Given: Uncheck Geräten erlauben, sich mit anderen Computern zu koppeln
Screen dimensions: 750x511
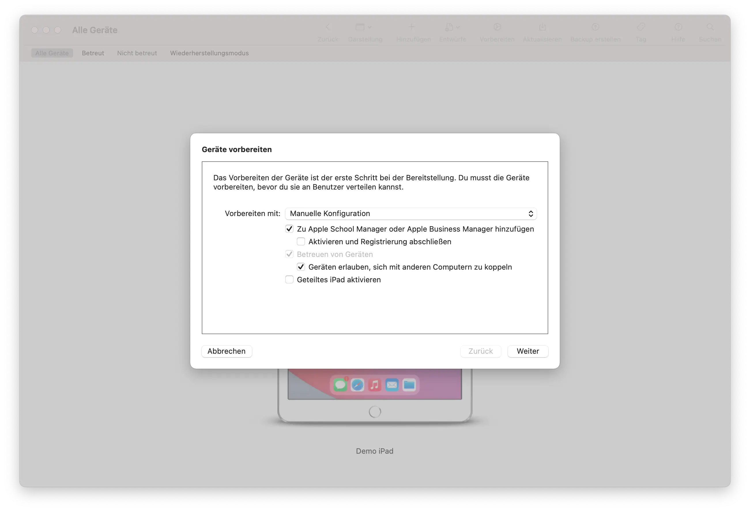Looking at the screenshot, I should pos(301,267).
